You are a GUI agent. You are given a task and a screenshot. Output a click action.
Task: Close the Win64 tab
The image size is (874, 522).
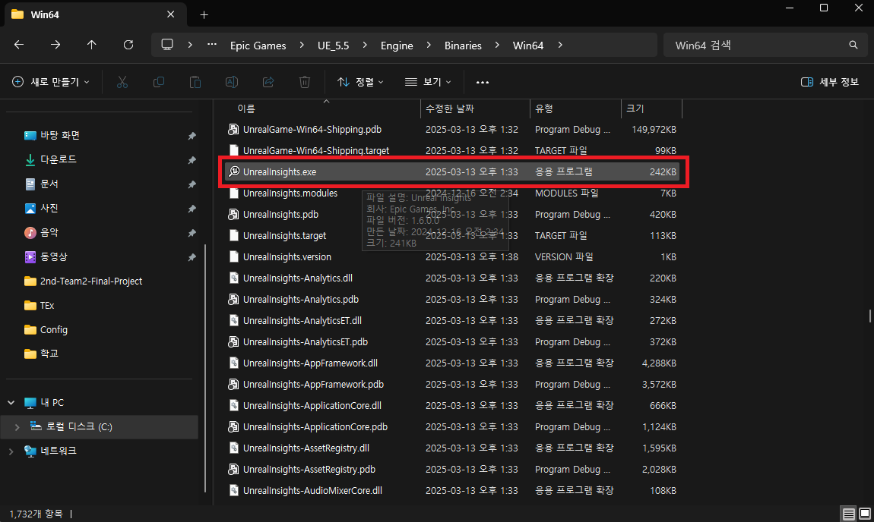pyautogui.click(x=170, y=14)
